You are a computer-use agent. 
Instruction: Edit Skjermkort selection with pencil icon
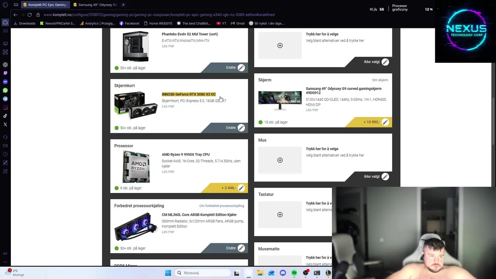coord(241,127)
